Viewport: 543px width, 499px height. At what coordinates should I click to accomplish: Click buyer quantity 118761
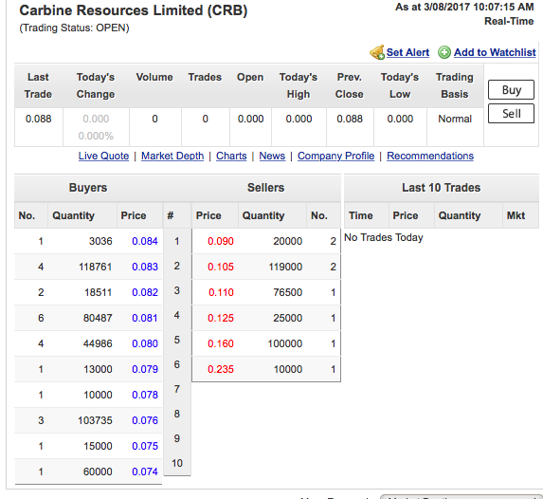(x=95, y=267)
